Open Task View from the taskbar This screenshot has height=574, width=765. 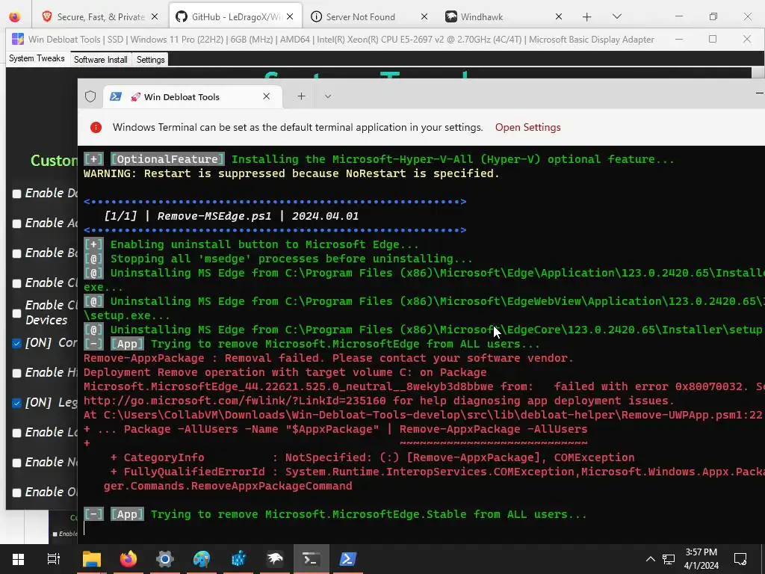click(x=54, y=559)
